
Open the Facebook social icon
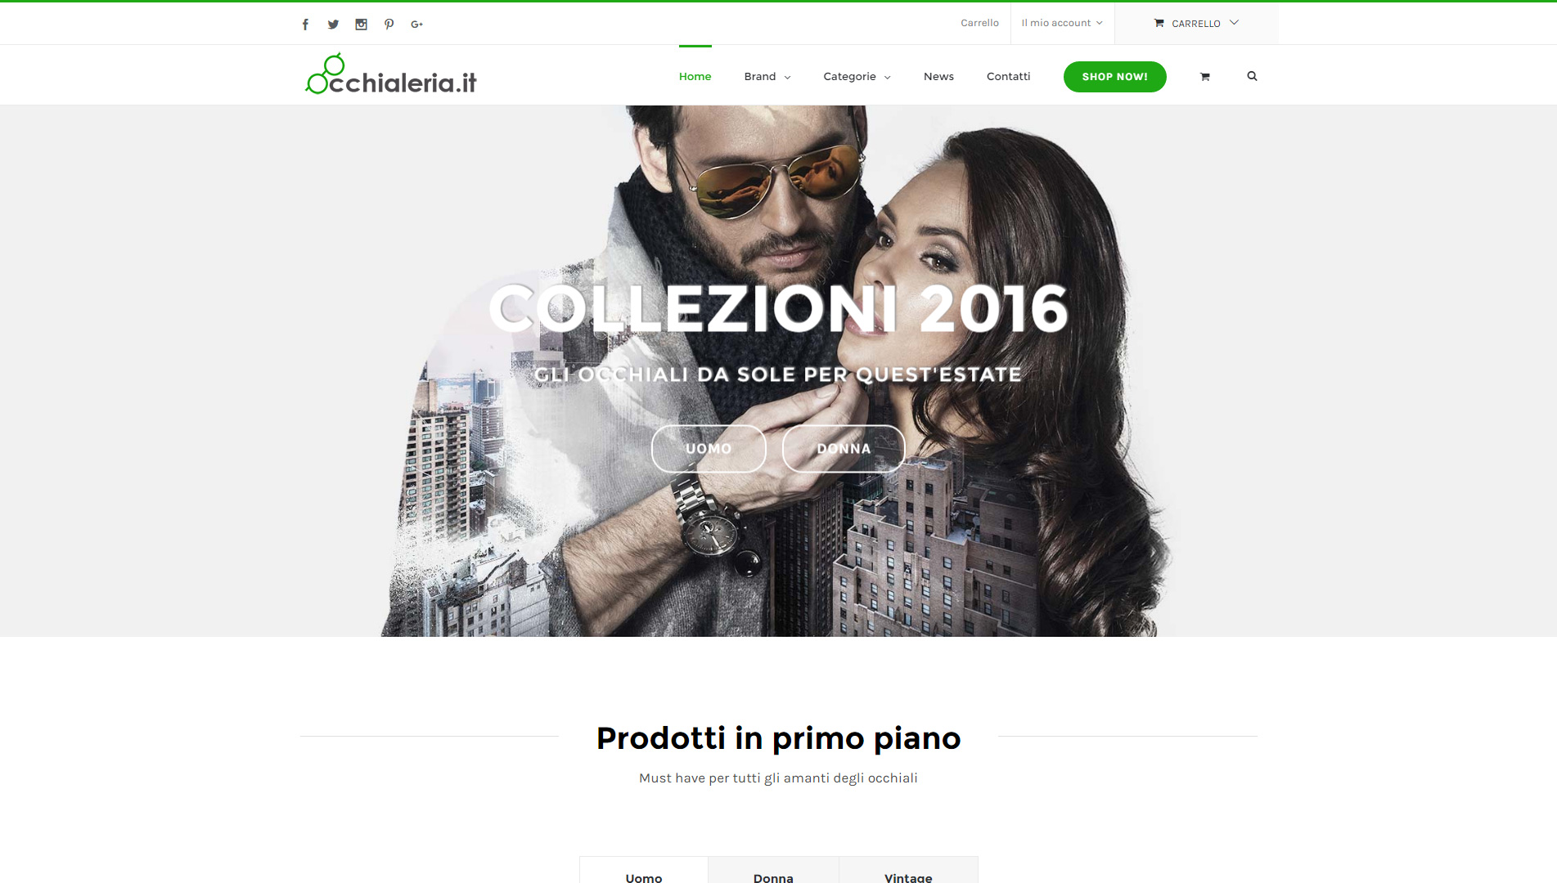[x=305, y=25]
